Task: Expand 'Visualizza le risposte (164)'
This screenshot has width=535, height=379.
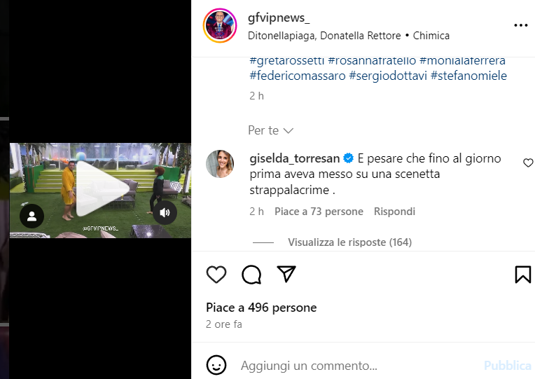Action: 349,242
